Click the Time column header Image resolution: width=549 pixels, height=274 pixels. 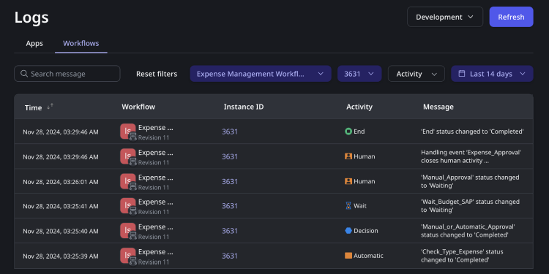[33, 107]
